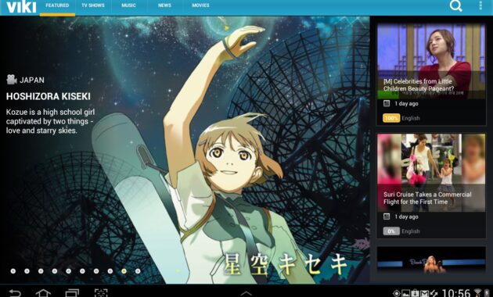The width and height of the screenshot is (493, 297).
Task: Tap the screenshot capture button
Action: tap(101, 293)
